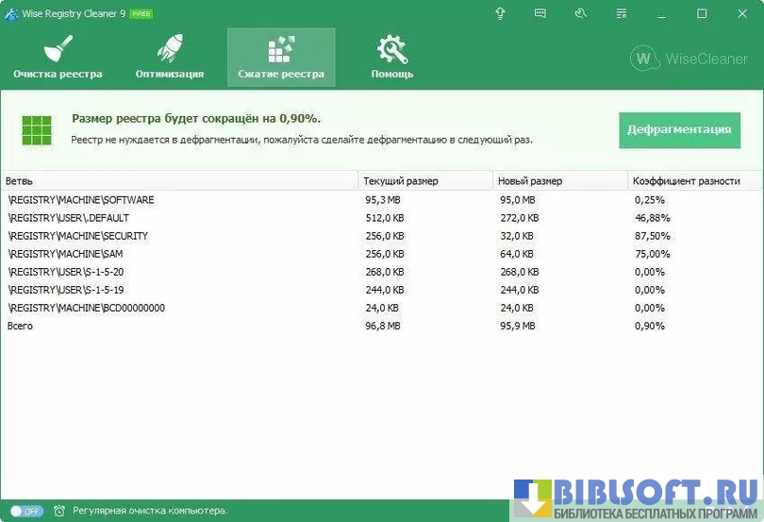Sort by the Новый размер column header
The width and height of the screenshot is (764, 522).
coord(559,180)
